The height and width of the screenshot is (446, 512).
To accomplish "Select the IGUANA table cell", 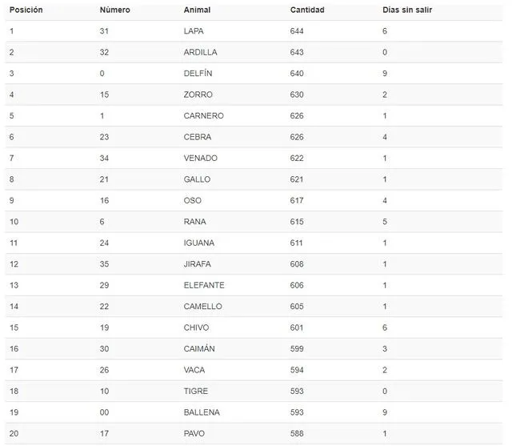I will (199, 243).
